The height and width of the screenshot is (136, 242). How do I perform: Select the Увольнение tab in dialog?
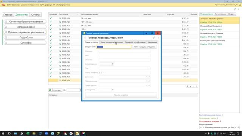click(x=152, y=42)
